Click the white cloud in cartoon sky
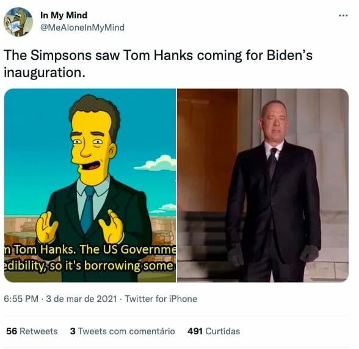 157,163
